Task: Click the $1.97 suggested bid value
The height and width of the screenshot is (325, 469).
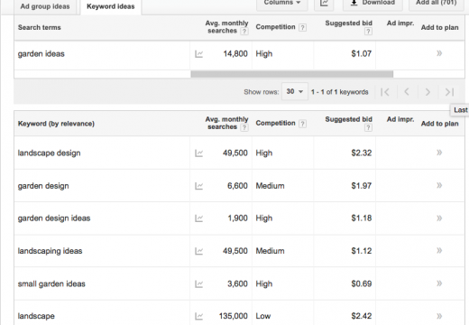Action: [x=362, y=186]
